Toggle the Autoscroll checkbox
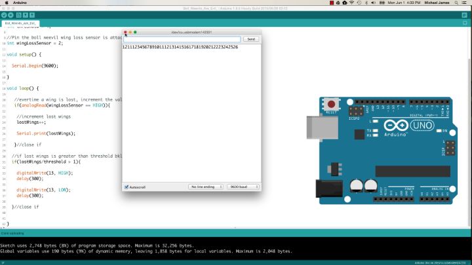This screenshot has width=472, height=265. [x=127, y=187]
